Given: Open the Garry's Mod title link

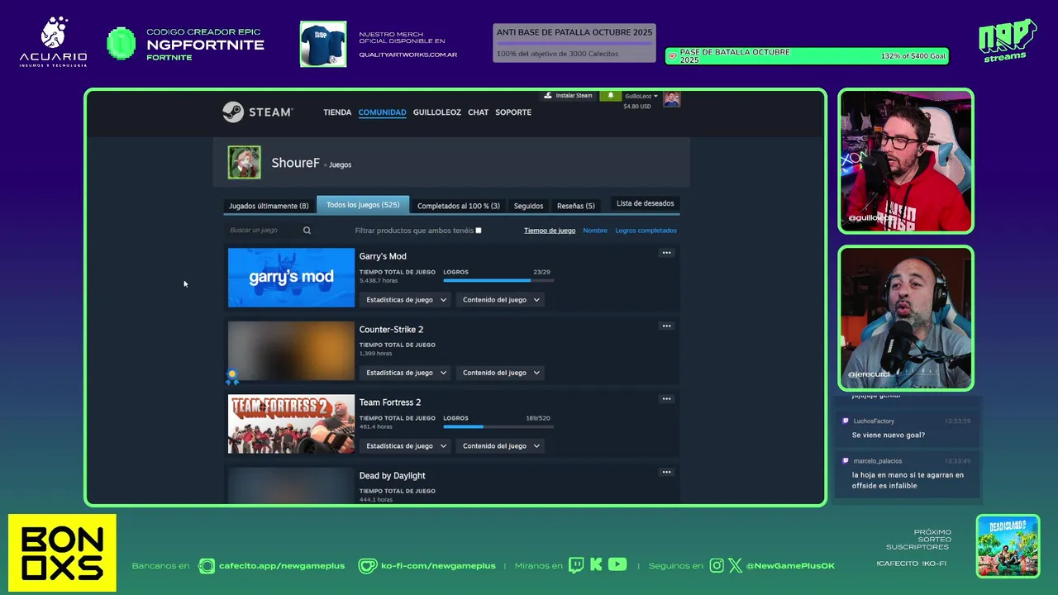Looking at the screenshot, I should [x=383, y=256].
